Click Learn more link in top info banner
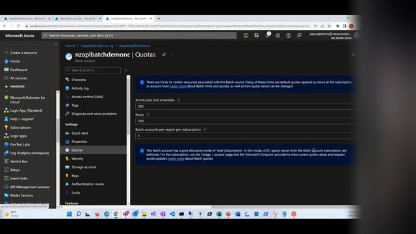Image resolution: width=416 pixels, height=234 pixels. pos(178,86)
